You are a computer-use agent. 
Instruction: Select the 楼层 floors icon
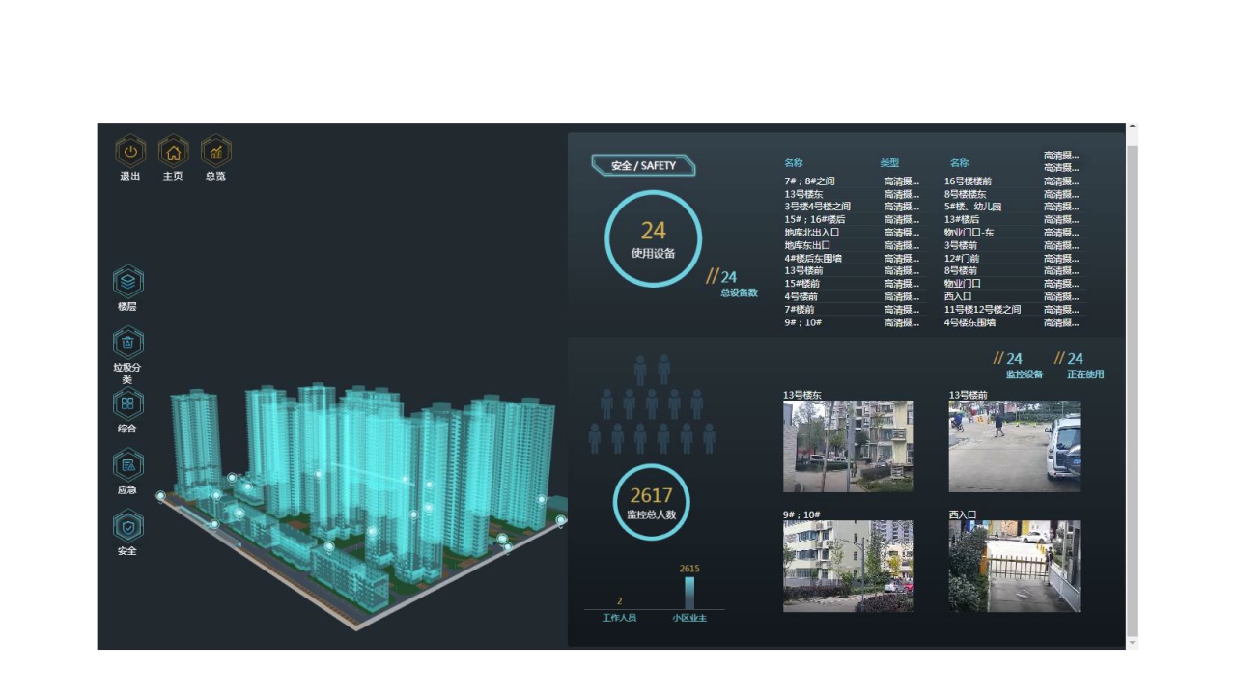pyautogui.click(x=128, y=282)
